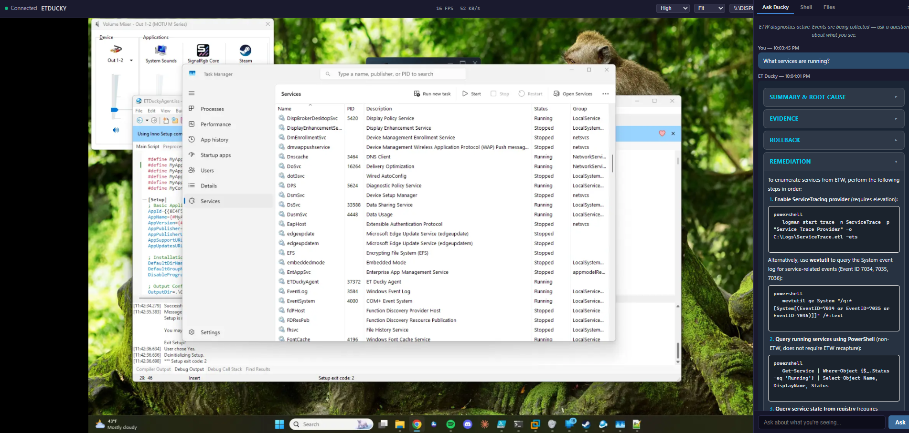View Processes in Task Manager sidebar
The image size is (909, 433).
click(213, 109)
